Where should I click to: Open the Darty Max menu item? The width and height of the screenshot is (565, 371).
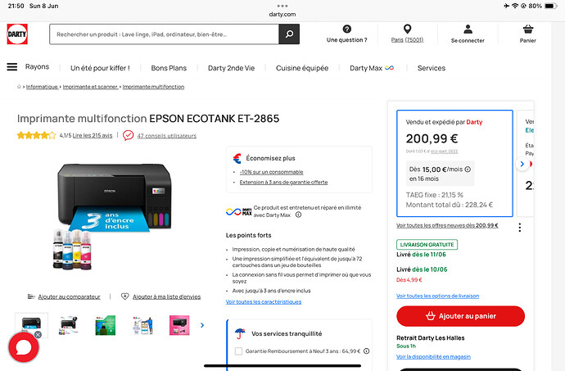click(x=372, y=68)
